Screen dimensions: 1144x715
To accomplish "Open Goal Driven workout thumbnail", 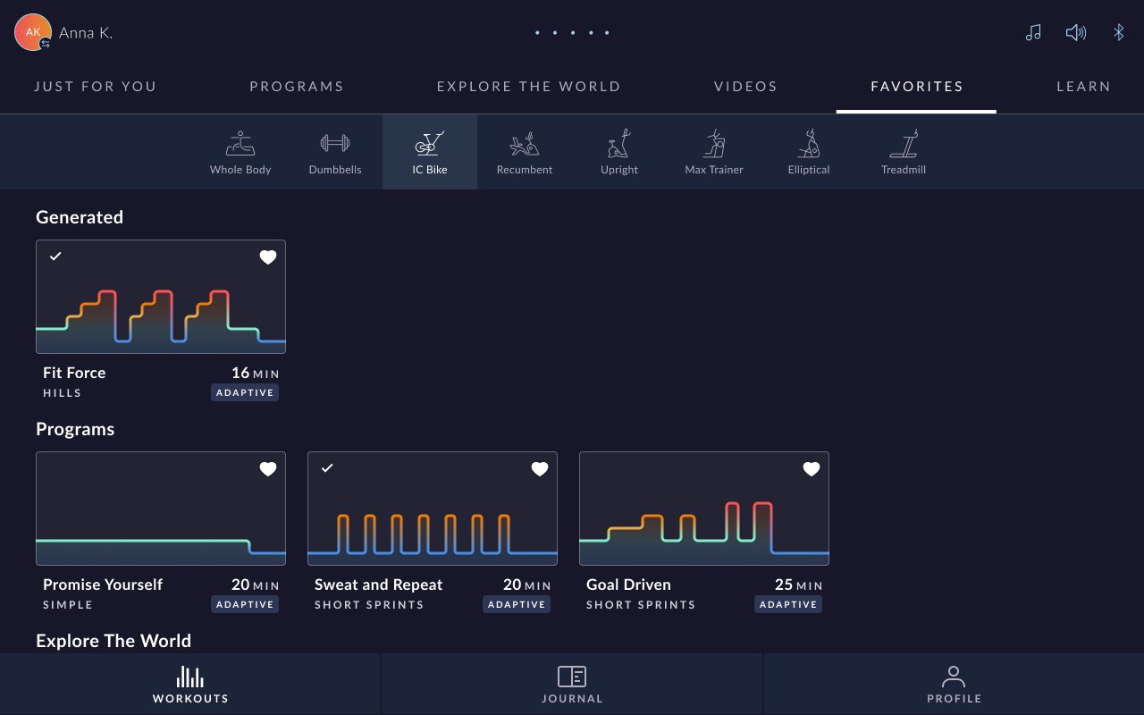I will (x=704, y=509).
